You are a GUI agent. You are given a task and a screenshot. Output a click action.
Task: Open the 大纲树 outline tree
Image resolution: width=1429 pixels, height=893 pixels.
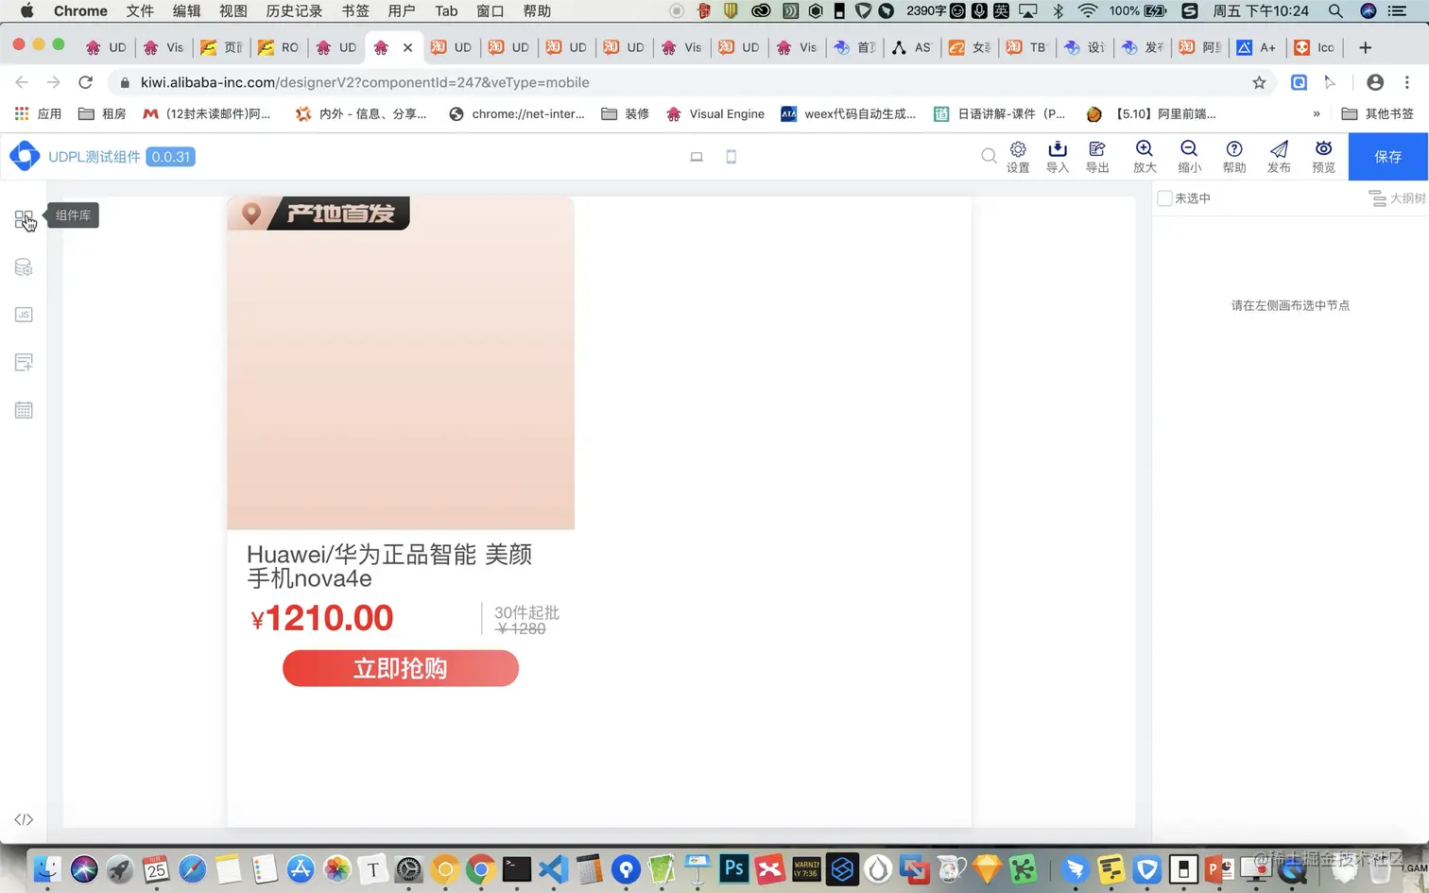[1397, 198]
